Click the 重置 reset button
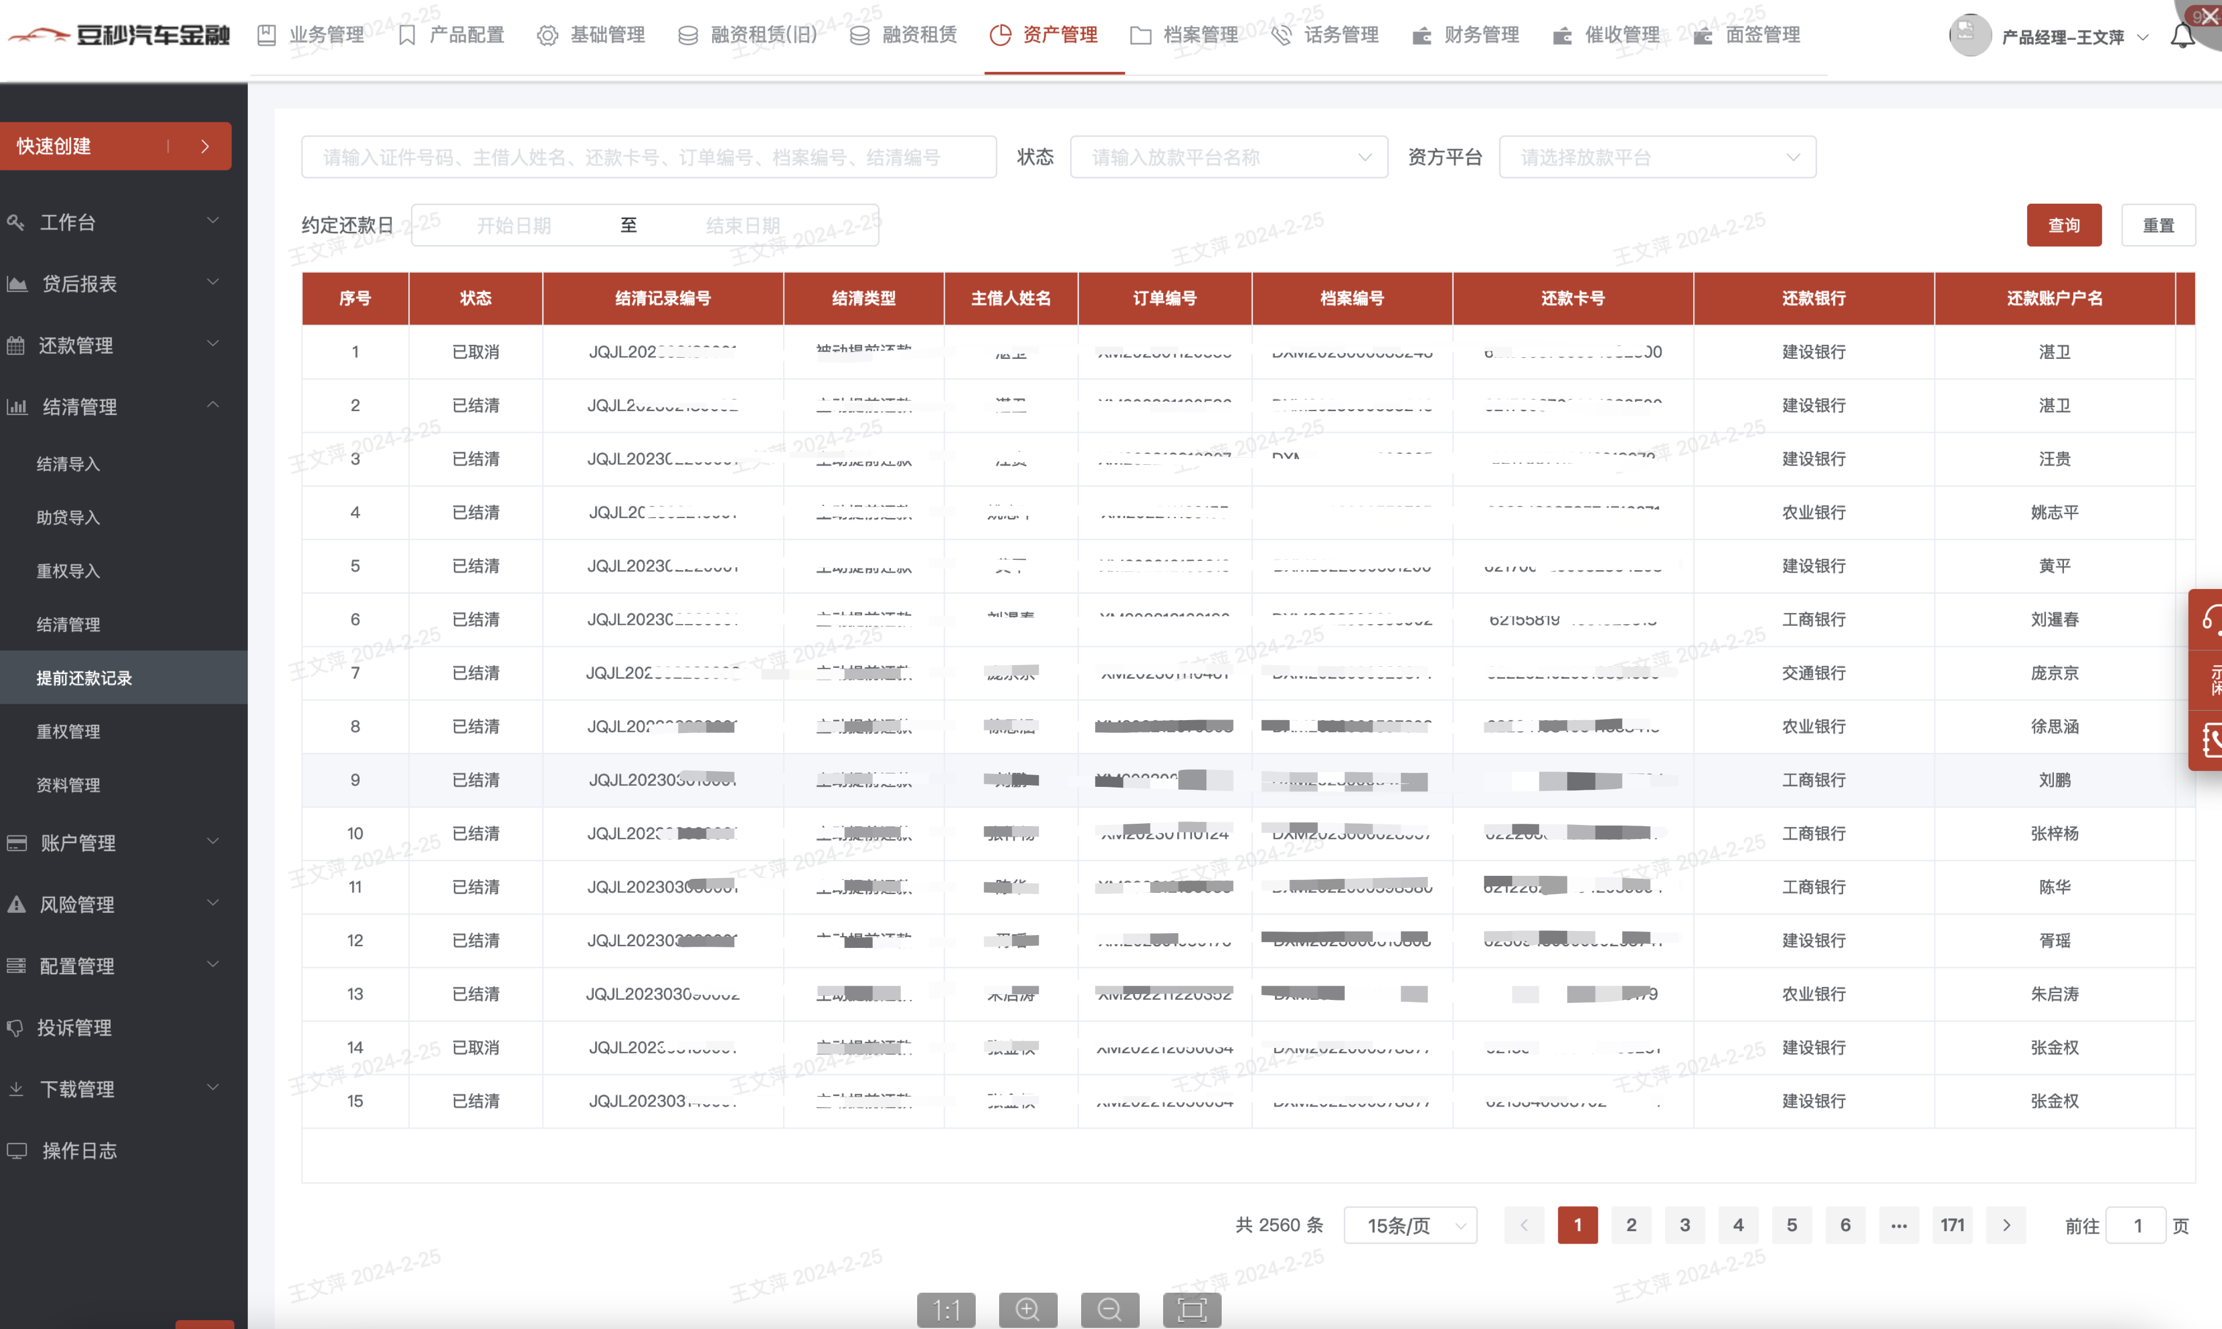The image size is (2222, 1329). pyautogui.click(x=2158, y=225)
